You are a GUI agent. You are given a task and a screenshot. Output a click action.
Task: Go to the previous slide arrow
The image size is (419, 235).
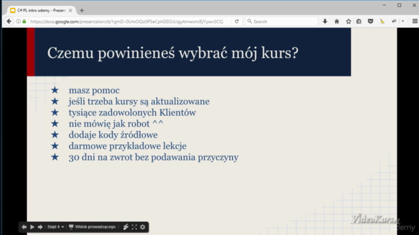[x=24, y=227]
